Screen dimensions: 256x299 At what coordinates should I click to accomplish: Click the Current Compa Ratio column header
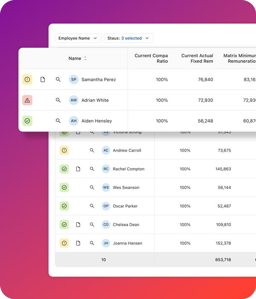coord(151,59)
